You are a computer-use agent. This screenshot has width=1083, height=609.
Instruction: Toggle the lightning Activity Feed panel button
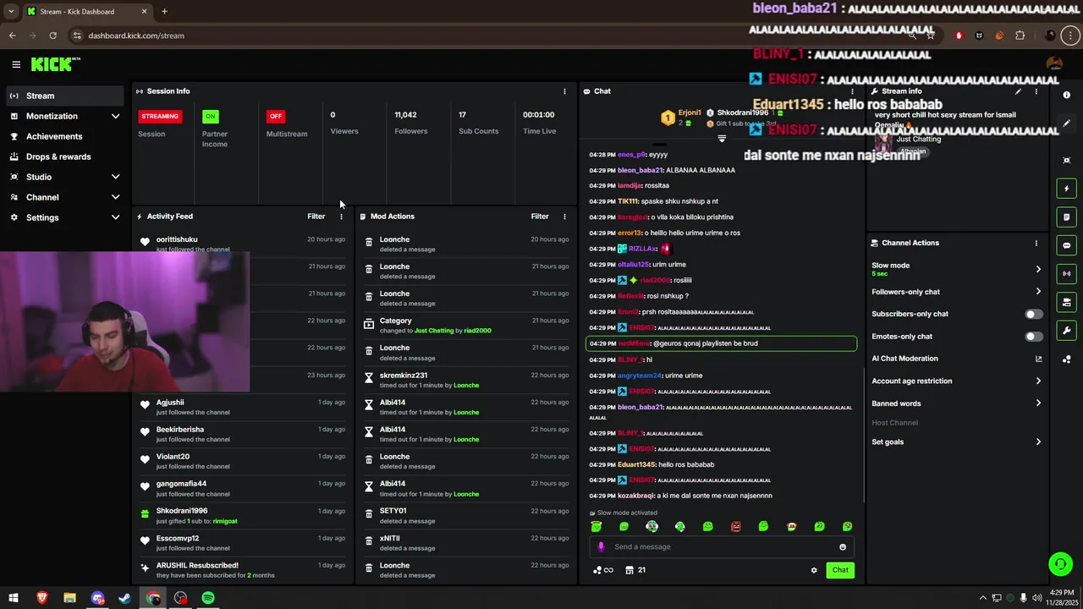tap(1067, 189)
